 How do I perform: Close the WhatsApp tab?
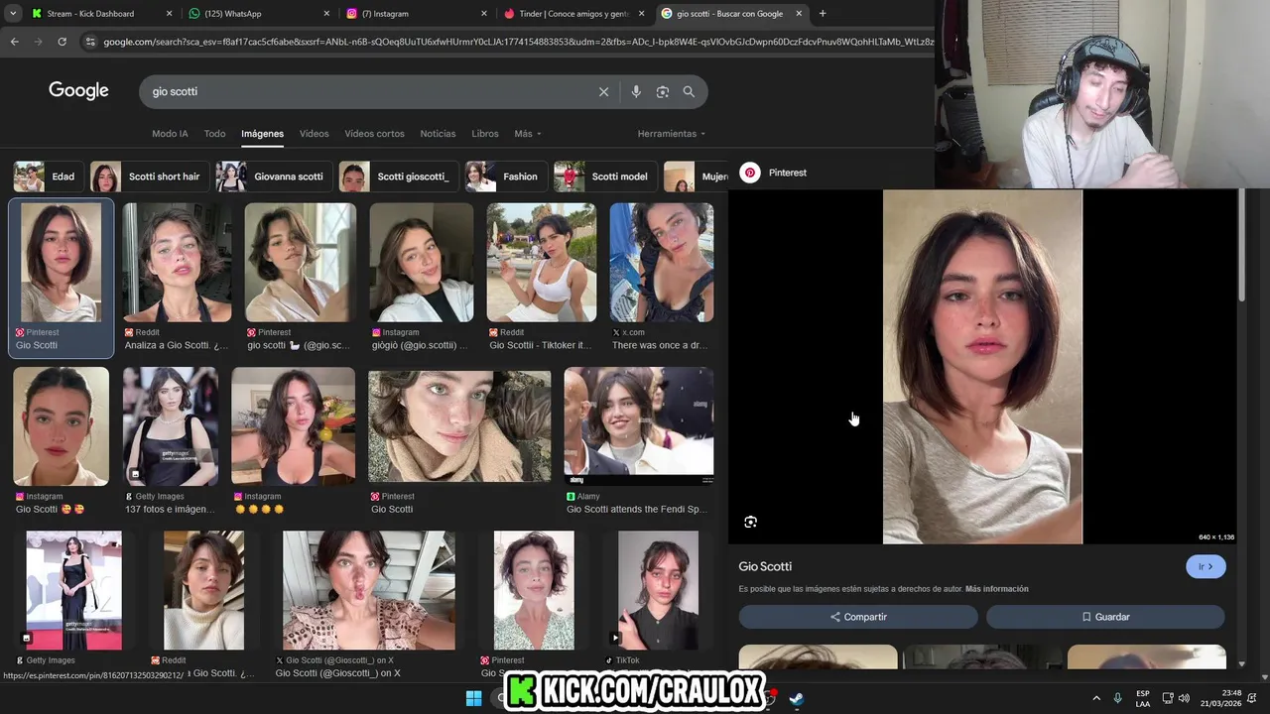(326, 14)
